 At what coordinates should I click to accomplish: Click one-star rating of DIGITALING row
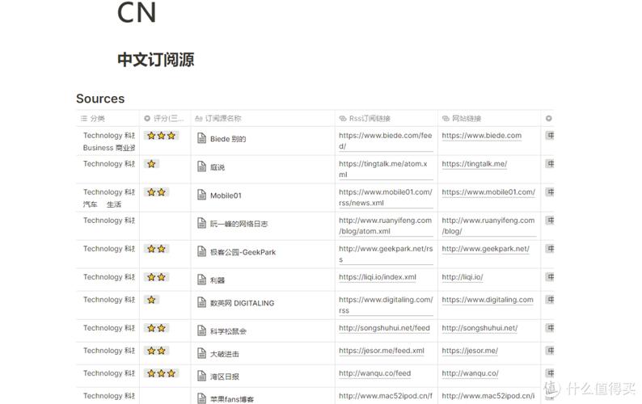151,300
